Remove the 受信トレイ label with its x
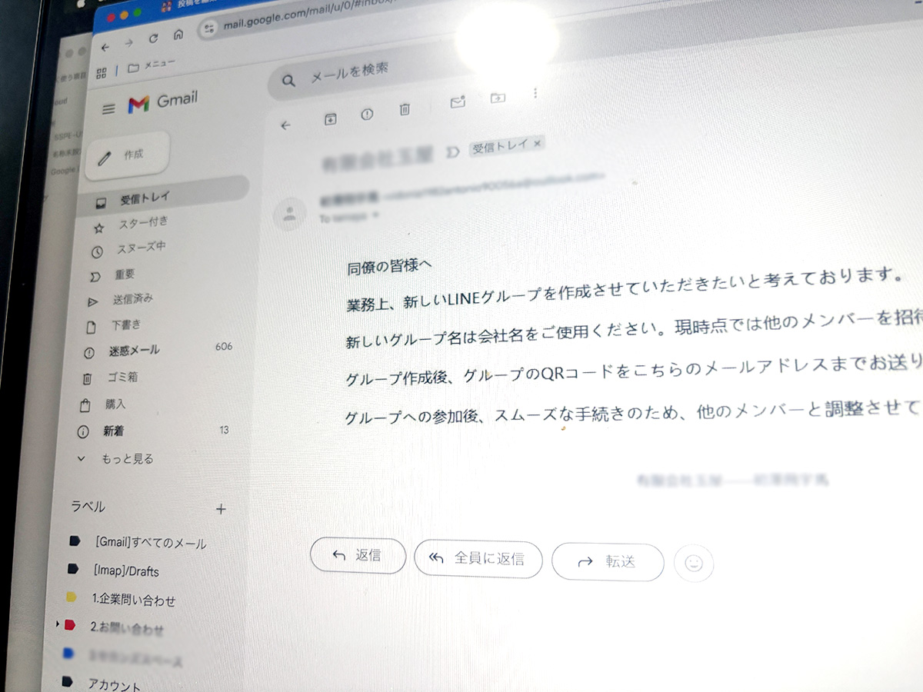 [x=538, y=143]
